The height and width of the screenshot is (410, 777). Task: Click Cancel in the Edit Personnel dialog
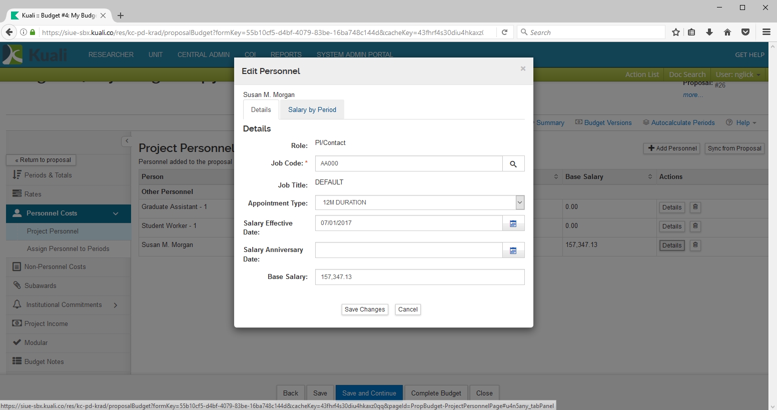(x=408, y=309)
